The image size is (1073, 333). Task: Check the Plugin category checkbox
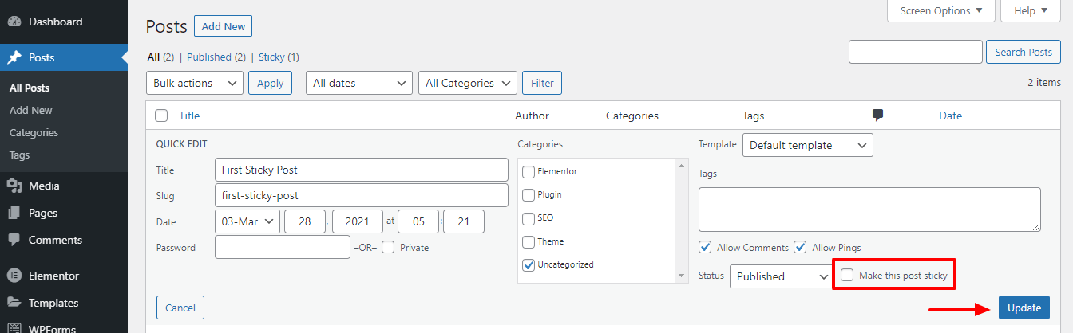529,194
